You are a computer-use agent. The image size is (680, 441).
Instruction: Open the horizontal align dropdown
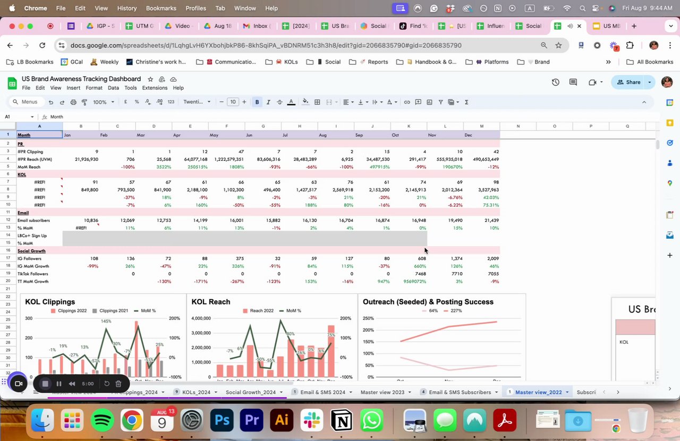tap(348, 102)
